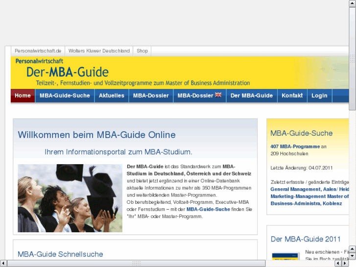Click the Der-MBA-Guide logo banner
Viewport: 356px width, 267px height.
[x=68, y=72]
